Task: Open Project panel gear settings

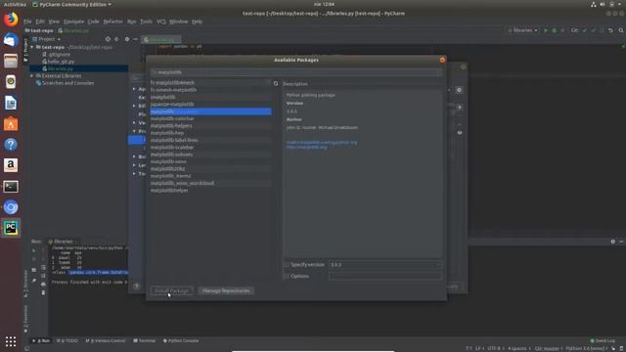Action: coord(127,39)
